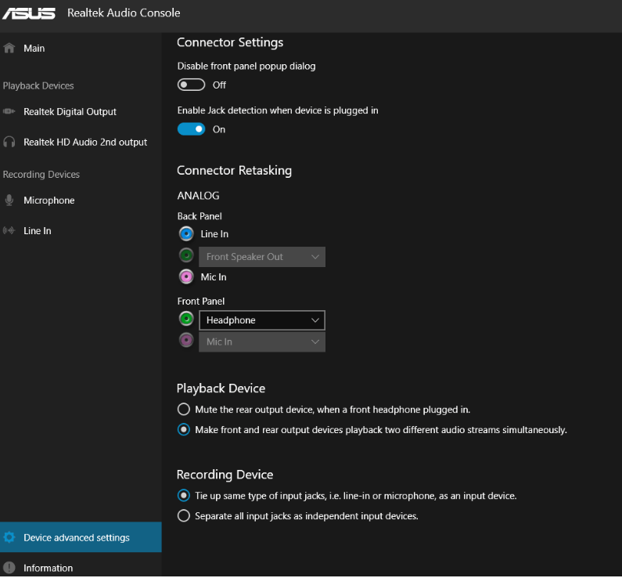Click the Recording Device section heading
The image size is (622, 578).
225,475
